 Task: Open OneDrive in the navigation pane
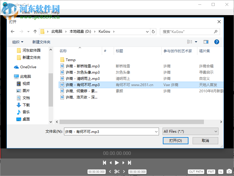click(x=25, y=67)
